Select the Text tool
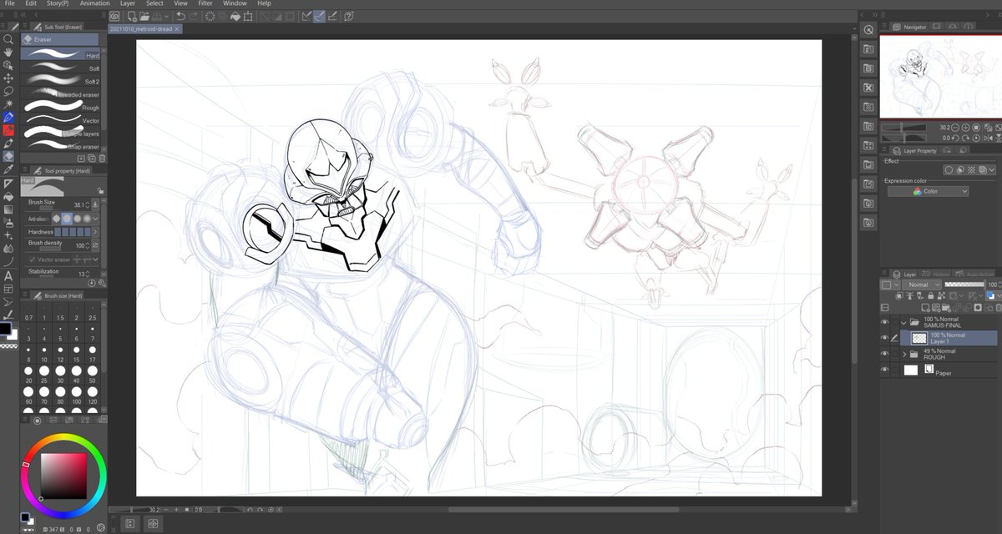Image resolution: width=1002 pixels, height=534 pixels. [x=8, y=275]
